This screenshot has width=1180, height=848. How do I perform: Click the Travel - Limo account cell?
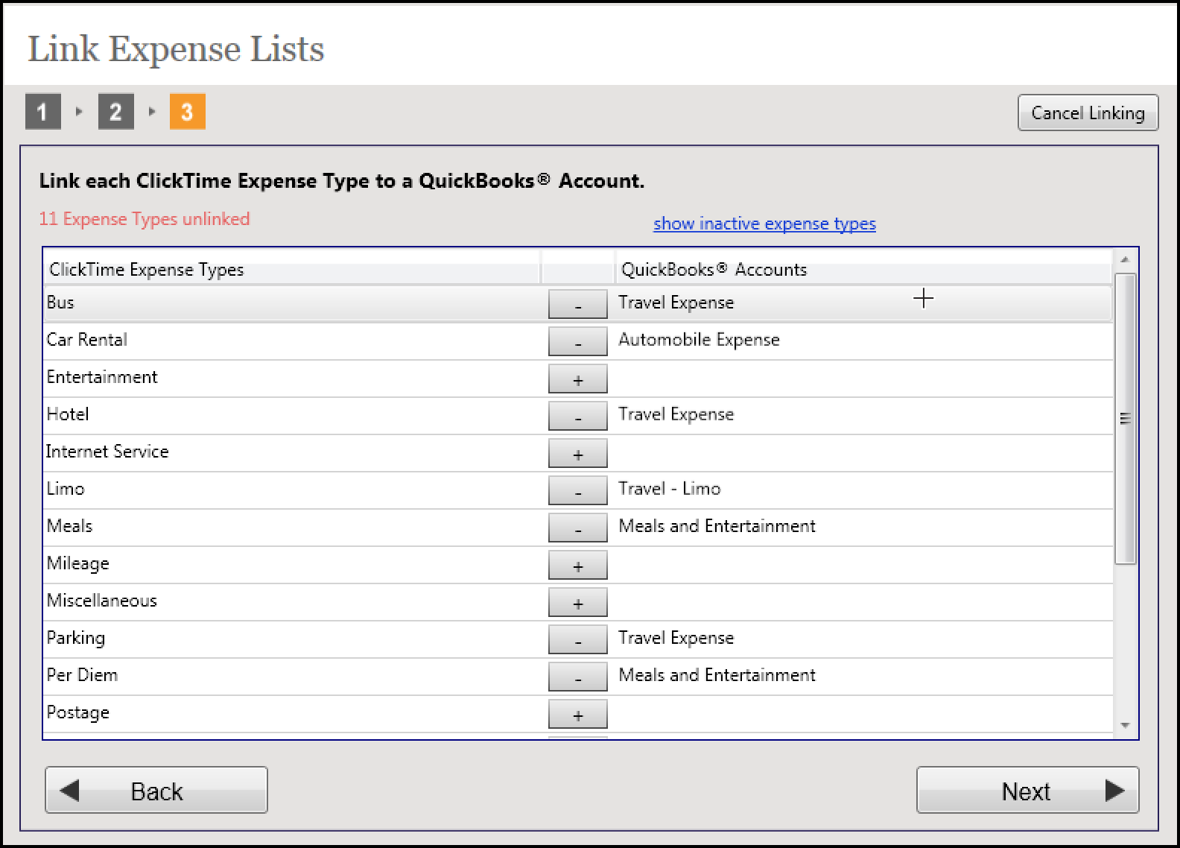[x=669, y=489]
